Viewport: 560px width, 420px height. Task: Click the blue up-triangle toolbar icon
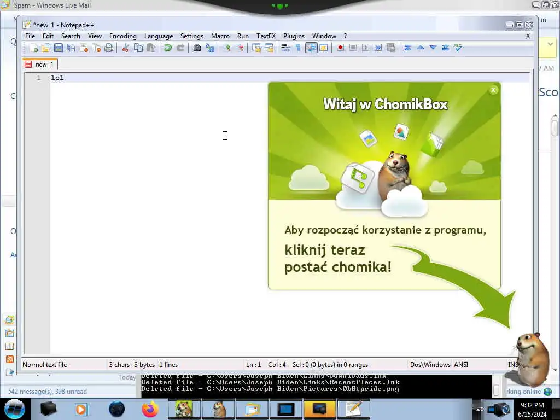tap(421, 48)
